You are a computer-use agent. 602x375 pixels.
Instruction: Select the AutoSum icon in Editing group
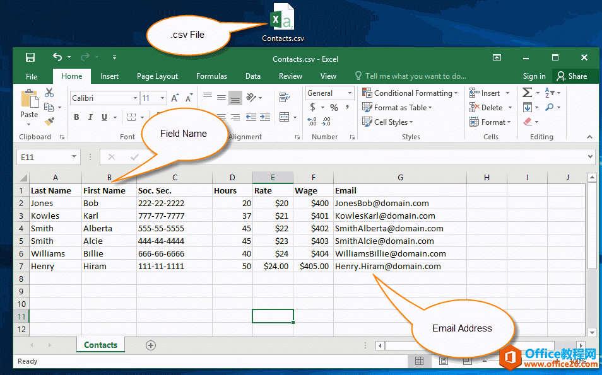pyautogui.click(x=526, y=93)
